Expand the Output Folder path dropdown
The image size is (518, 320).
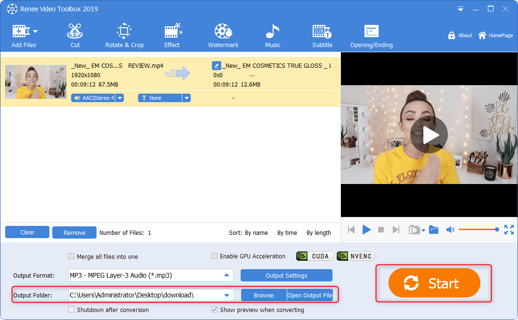point(227,296)
